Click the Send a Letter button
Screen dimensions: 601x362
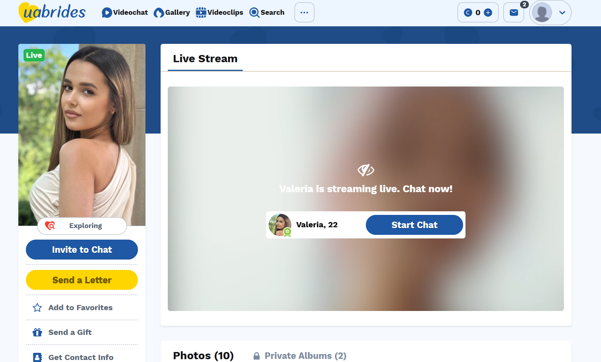point(82,280)
